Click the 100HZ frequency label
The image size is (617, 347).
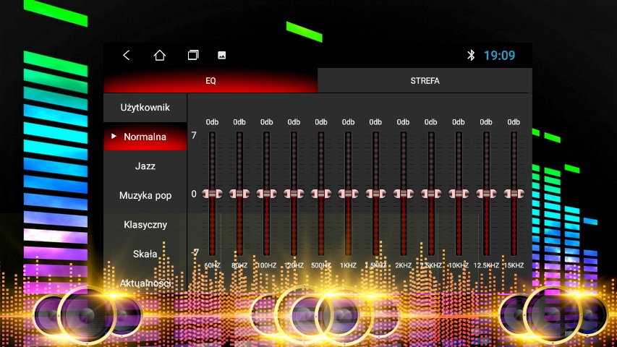pyautogui.click(x=266, y=265)
